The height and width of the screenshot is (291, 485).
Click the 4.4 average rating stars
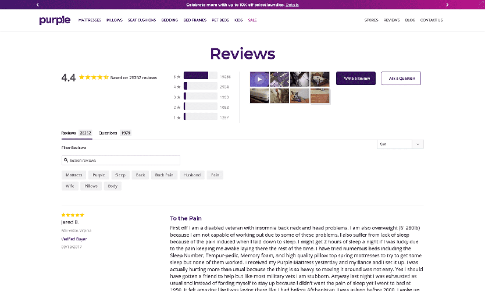[x=94, y=77]
